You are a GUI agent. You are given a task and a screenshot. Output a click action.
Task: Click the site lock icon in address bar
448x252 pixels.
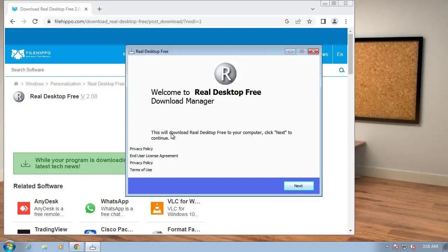[x=49, y=21]
